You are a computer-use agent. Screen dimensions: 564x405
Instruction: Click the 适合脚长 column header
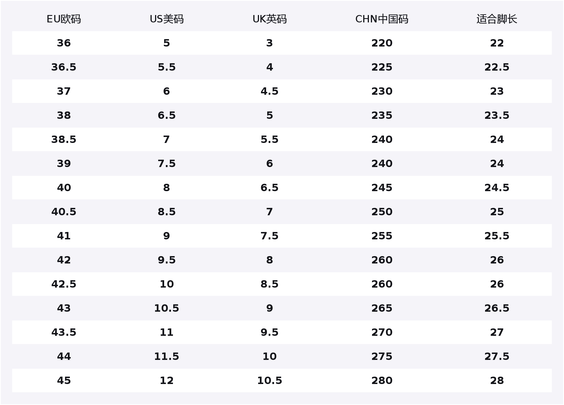click(497, 19)
